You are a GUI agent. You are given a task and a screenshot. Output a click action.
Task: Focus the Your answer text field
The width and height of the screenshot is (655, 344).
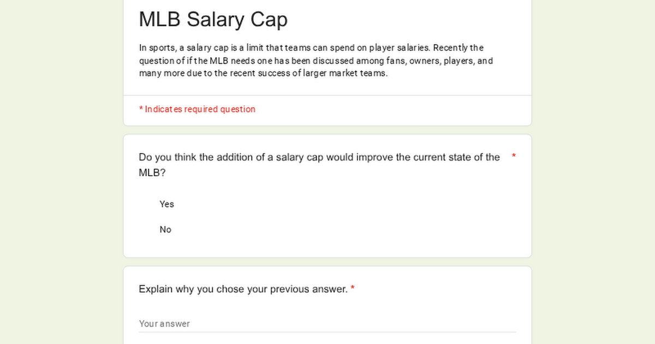327,323
